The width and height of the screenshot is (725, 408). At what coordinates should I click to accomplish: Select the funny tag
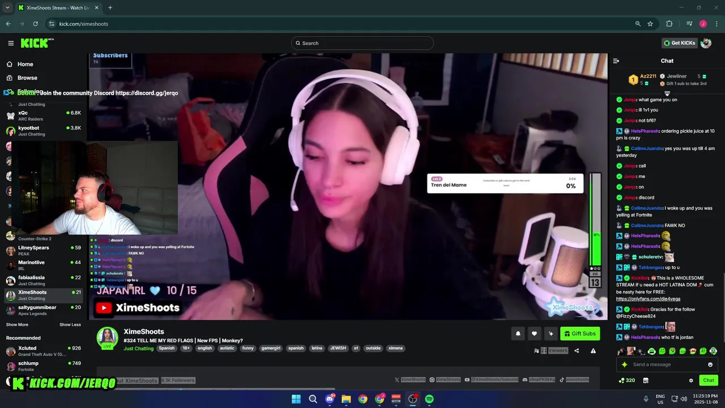248,348
